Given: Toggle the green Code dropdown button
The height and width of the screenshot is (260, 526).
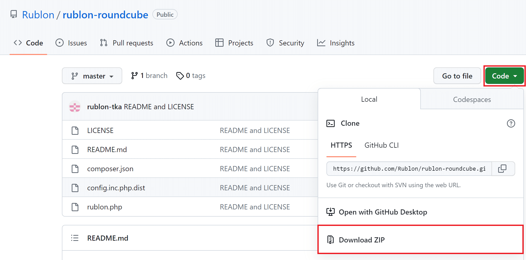Looking at the screenshot, I should click(504, 76).
